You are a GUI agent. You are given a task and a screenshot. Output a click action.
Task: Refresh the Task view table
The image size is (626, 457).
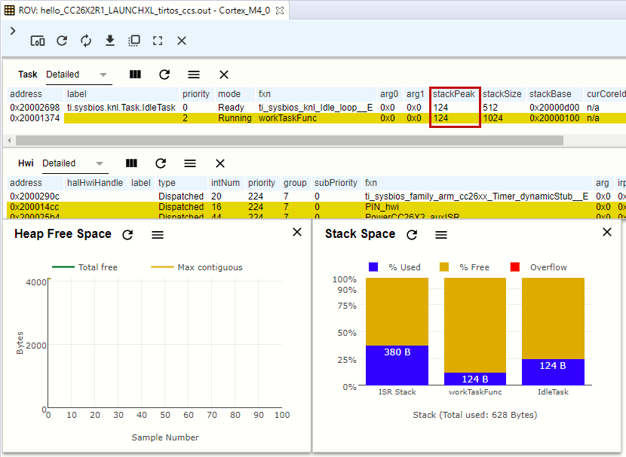[x=164, y=75]
